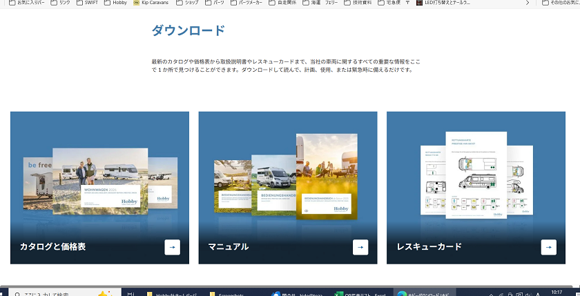Screen dimensions: 580x296
Task: Open the ショップ bookmark folder
Action: pyautogui.click(x=188, y=3)
